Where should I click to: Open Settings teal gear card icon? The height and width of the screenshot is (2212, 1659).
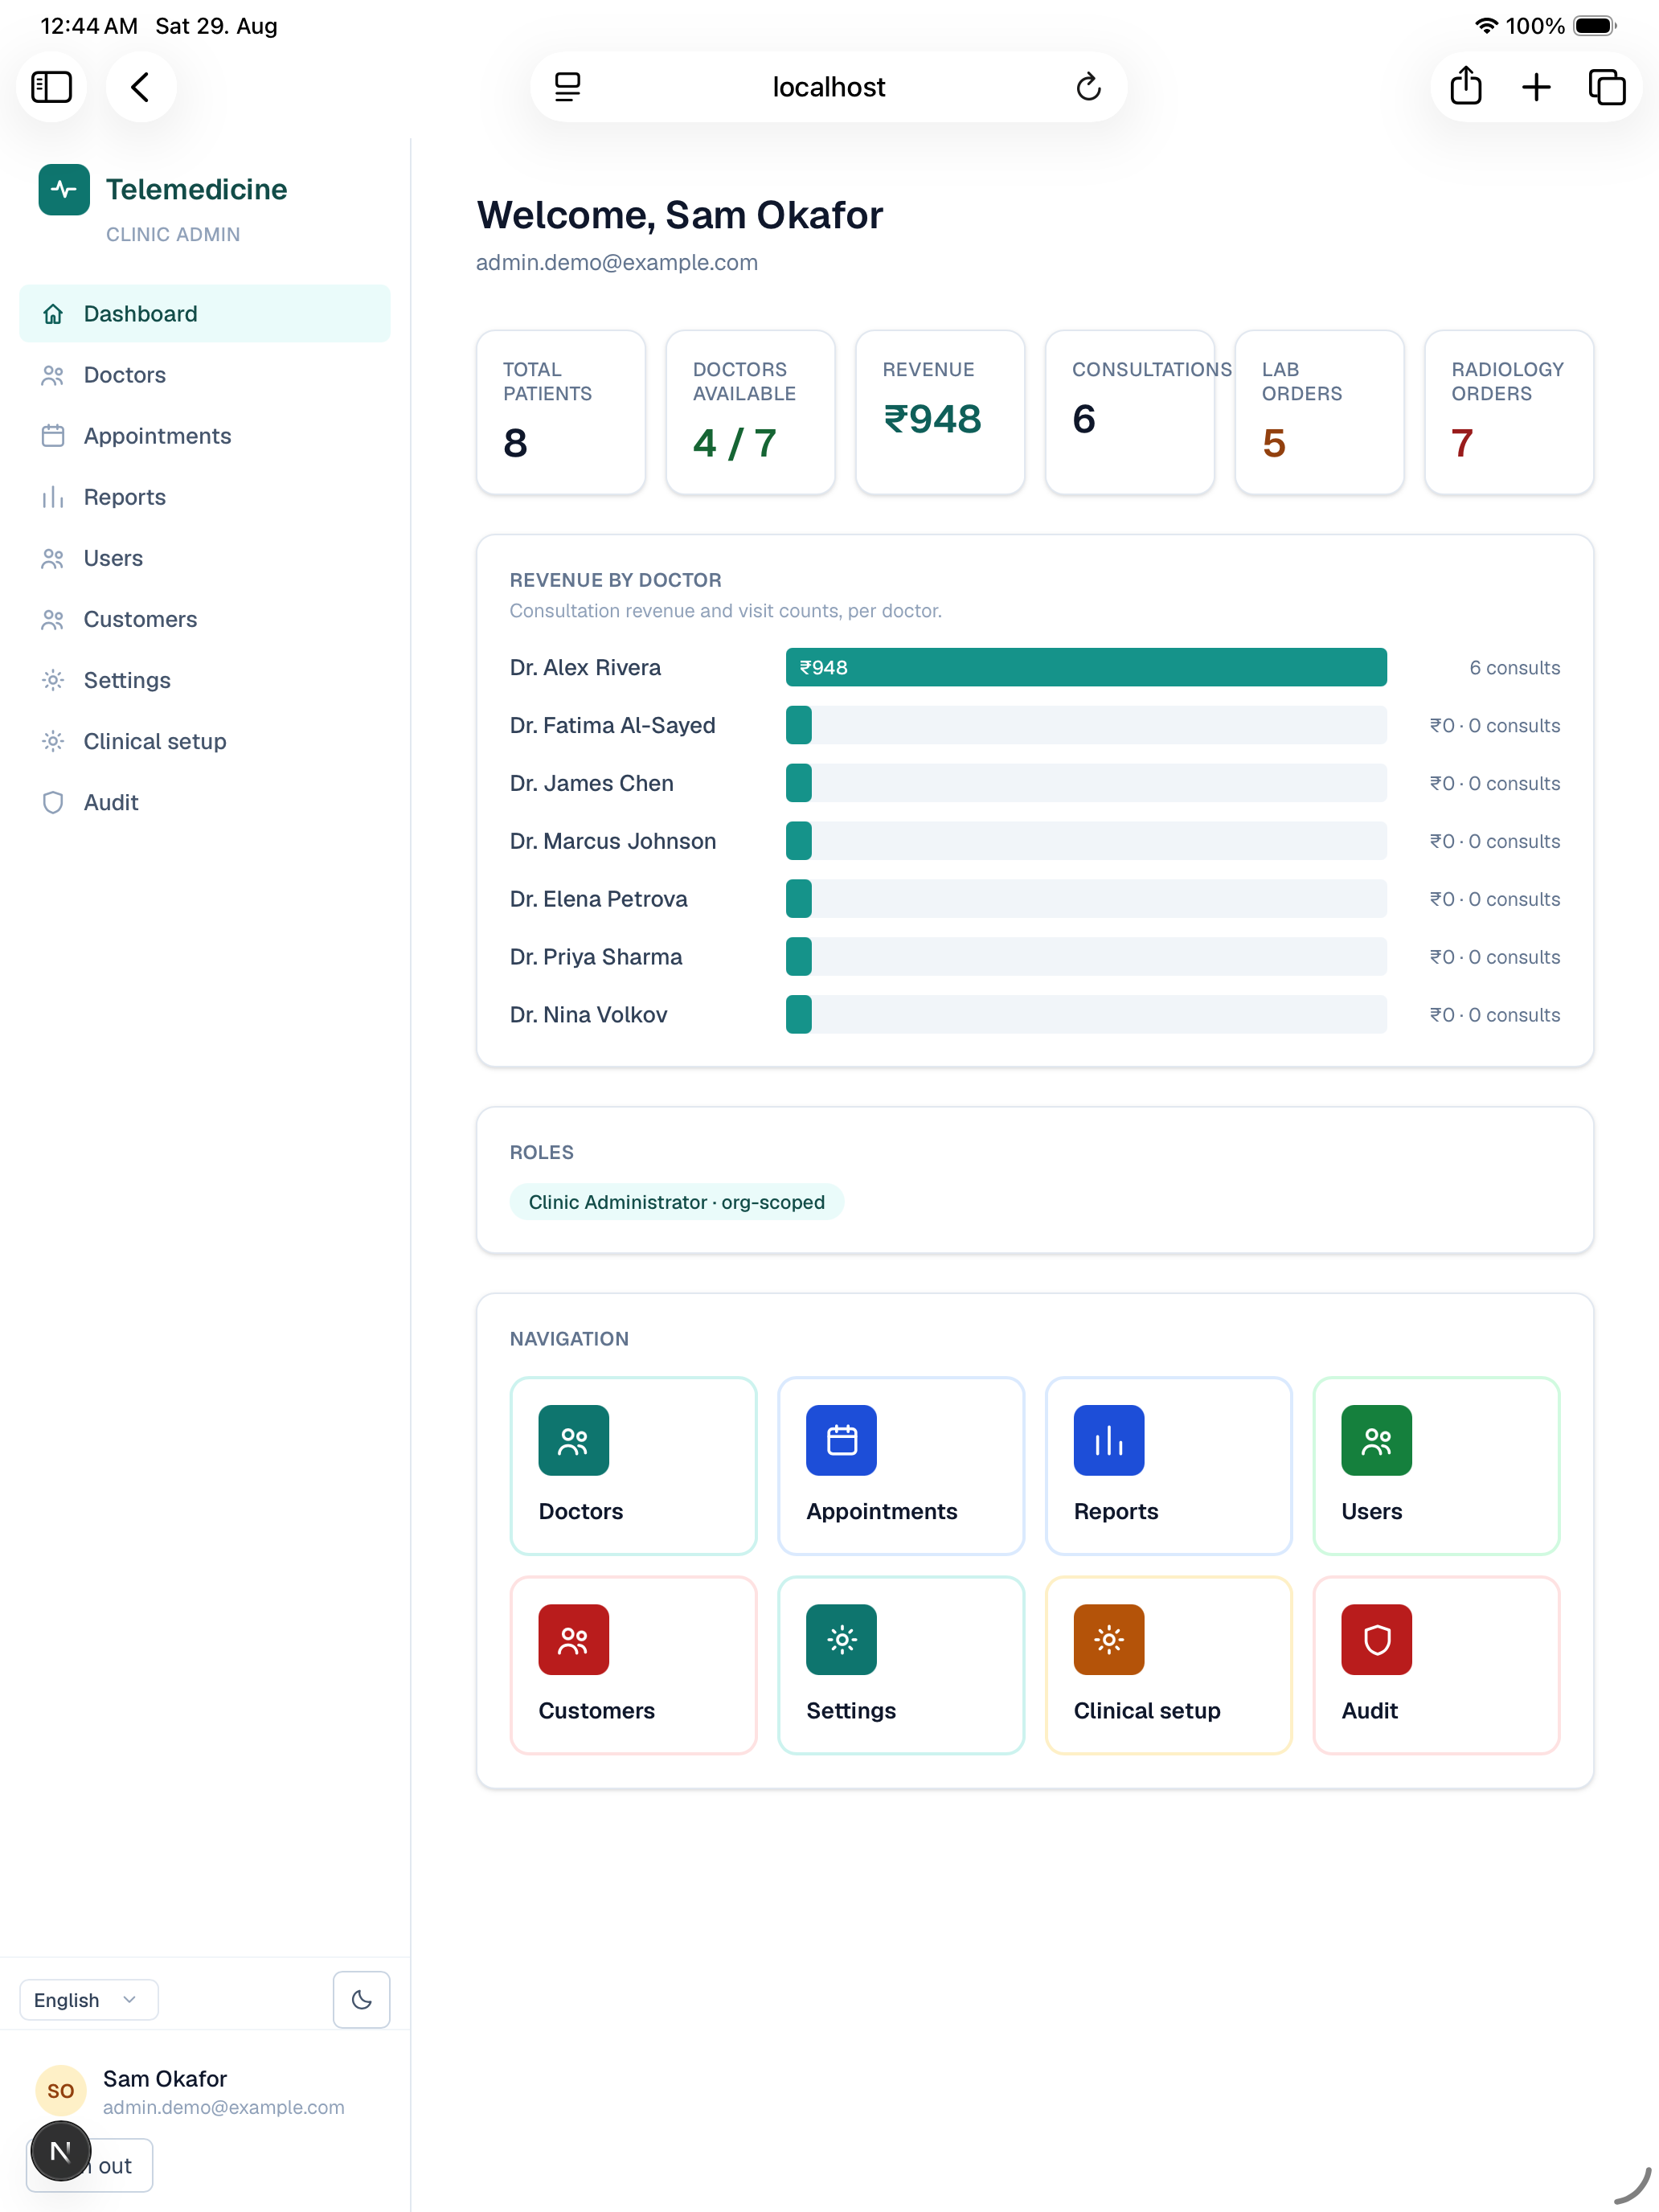(x=841, y=1639)
